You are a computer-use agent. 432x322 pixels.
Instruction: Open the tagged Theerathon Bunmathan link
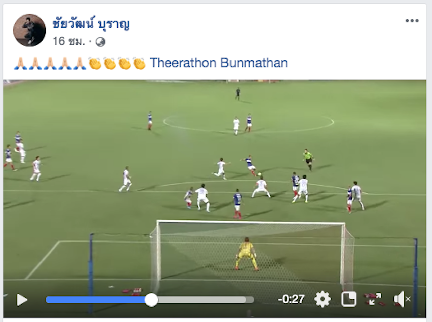[219, 63]
